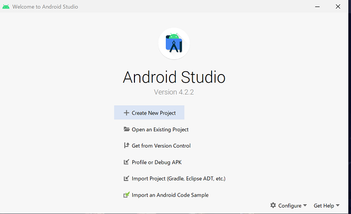
Task: Expand the Get Help dropdown arrow
Action: pyautogui.click(x=338, y=205)
